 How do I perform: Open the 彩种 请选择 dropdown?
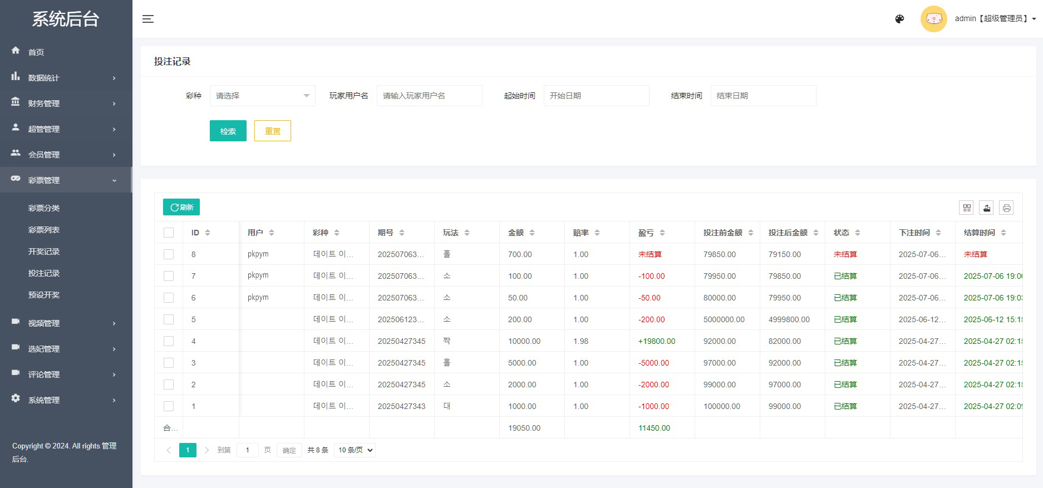point(263,96)
